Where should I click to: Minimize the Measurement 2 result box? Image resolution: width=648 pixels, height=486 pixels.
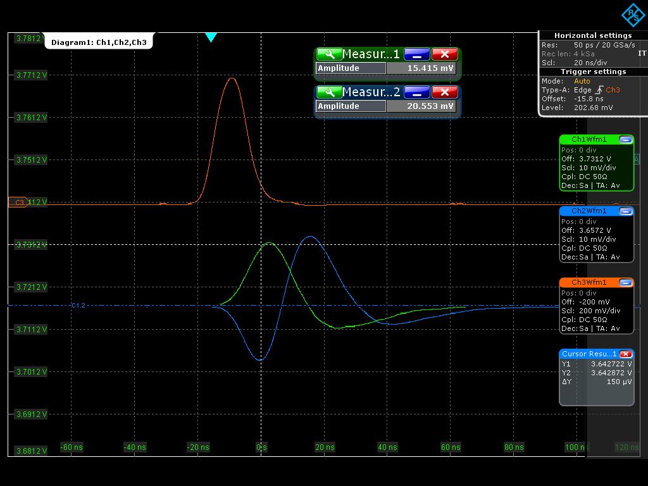[416, 92]
